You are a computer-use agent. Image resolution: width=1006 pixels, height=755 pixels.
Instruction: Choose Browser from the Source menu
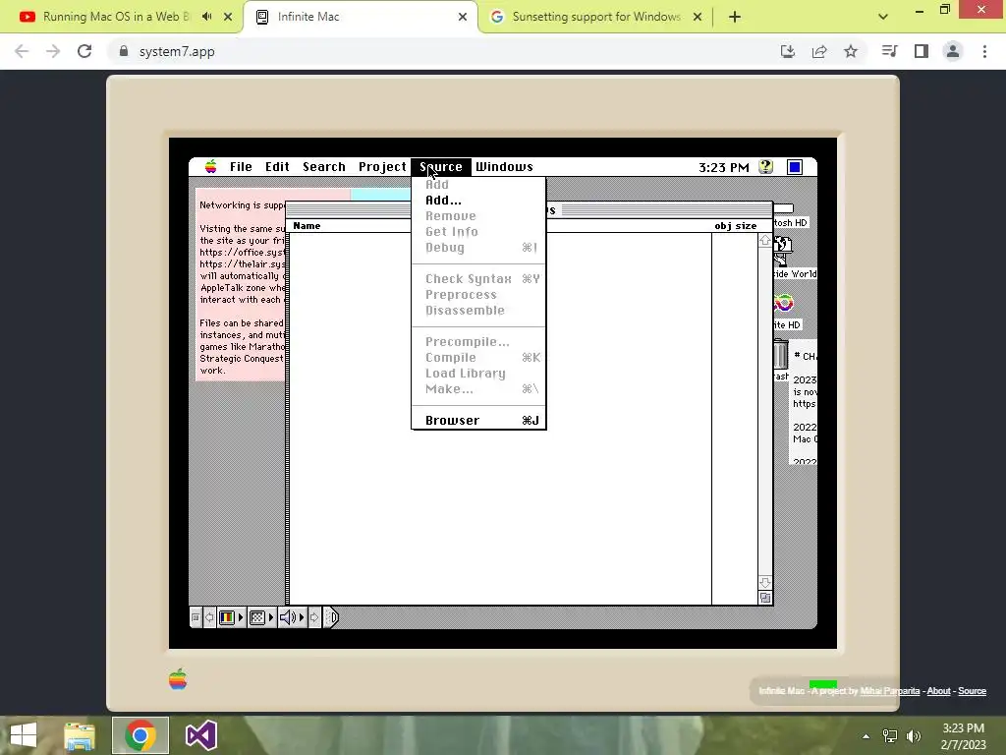click(478, 421)
